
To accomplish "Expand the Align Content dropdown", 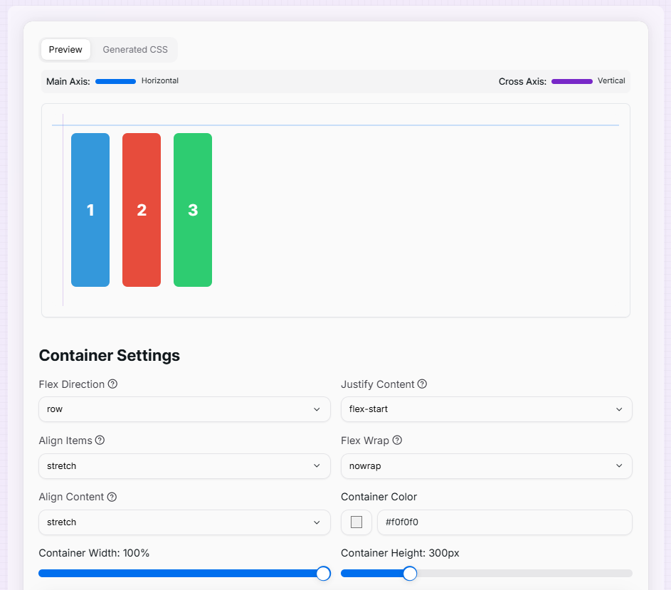I will pyautogui.click(x=184, y=522).
